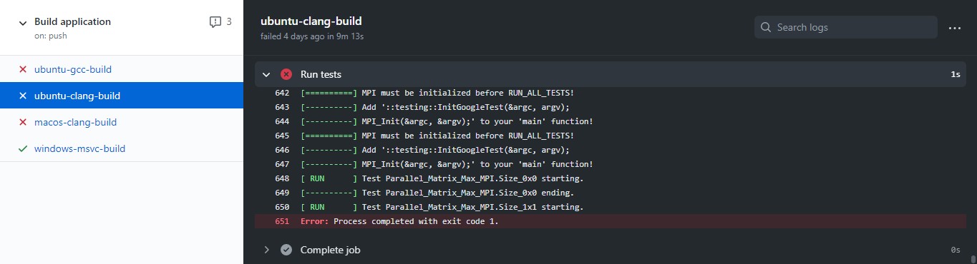Expand the Complete job step
The height and width of the screenshot is (264, 977).
[x=266, y=250]
